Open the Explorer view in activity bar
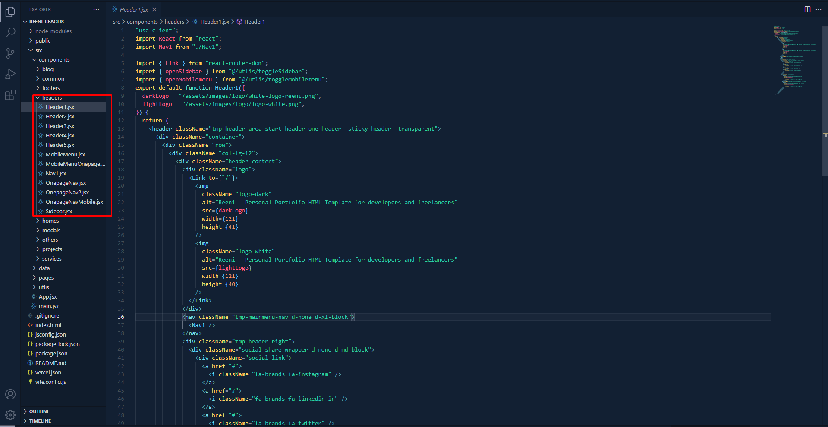Image resolution: width=828 pixels, height=427 pixels. [10, 12]
